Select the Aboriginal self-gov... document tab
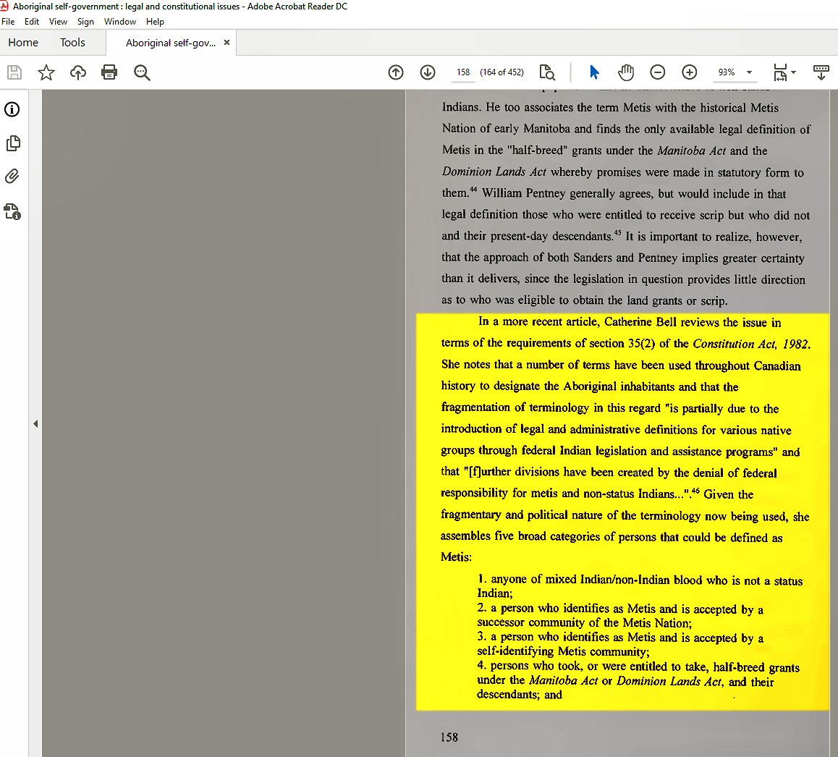838x757 pixels. [171, 43]
